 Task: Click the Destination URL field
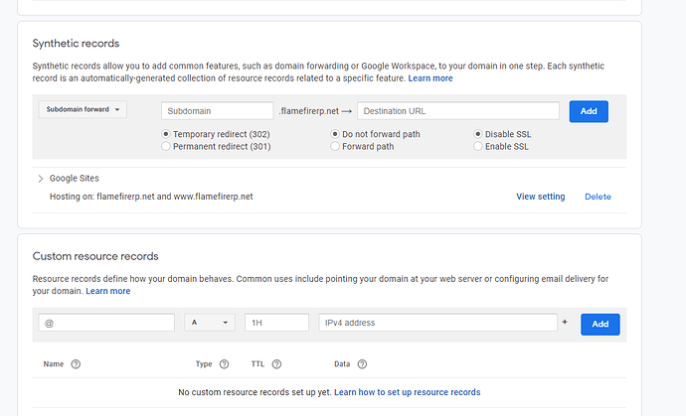coord(457,111)
